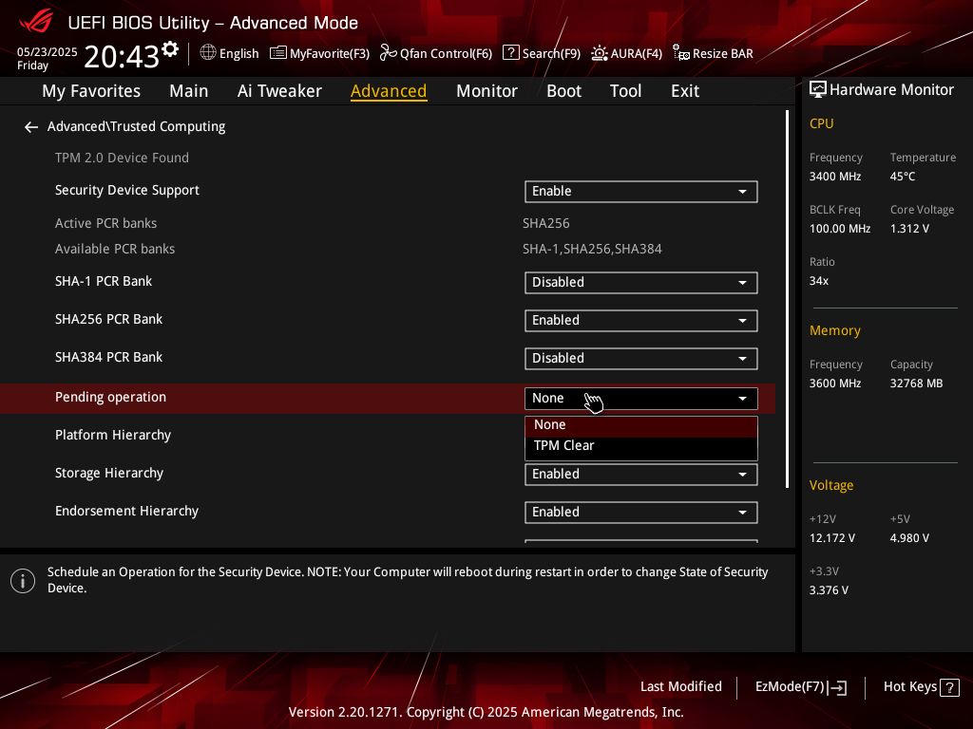This screenshot has height=729, width=973.
Task: Click the AURA light icon
Action: (x=599, y=53)
